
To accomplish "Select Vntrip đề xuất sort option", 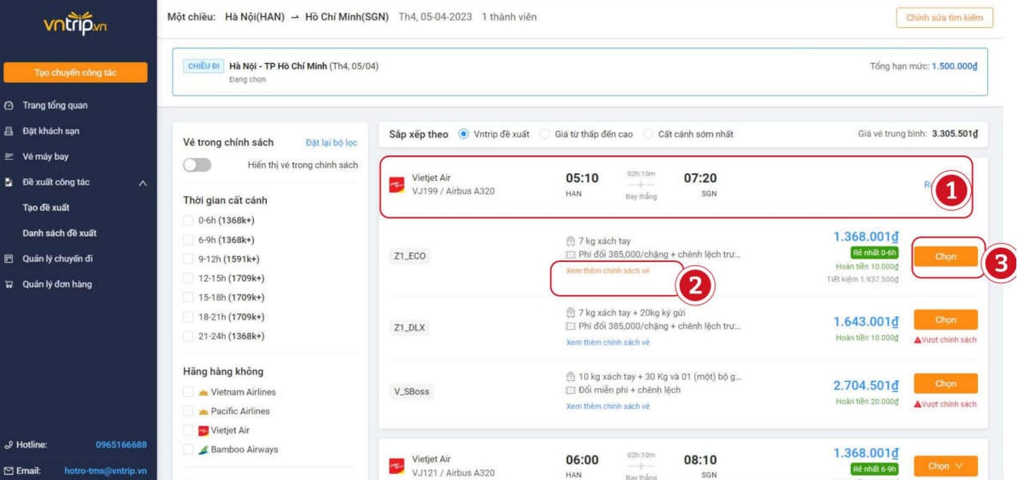I will coord(464,134).
